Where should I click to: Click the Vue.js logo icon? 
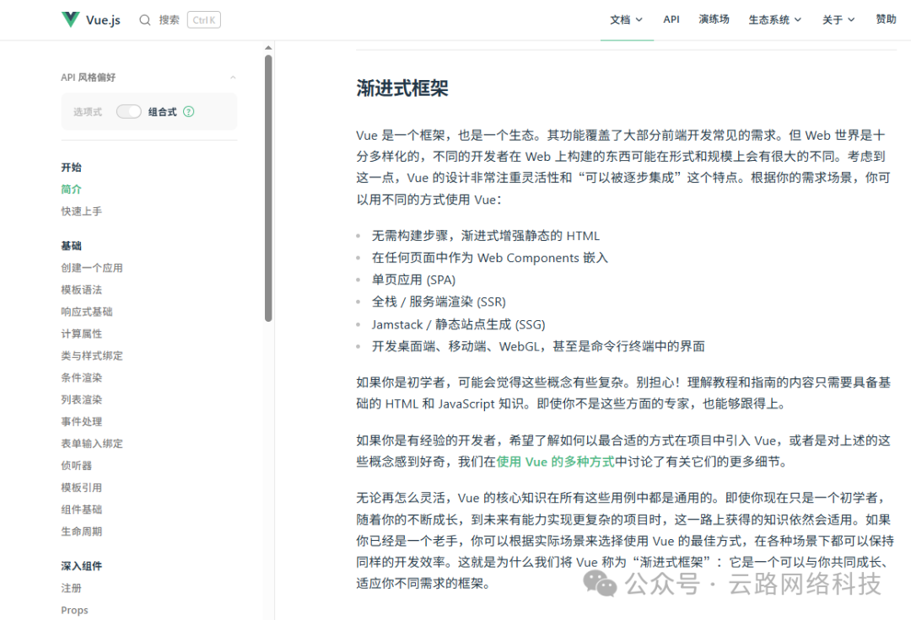[x=70, y=19]
